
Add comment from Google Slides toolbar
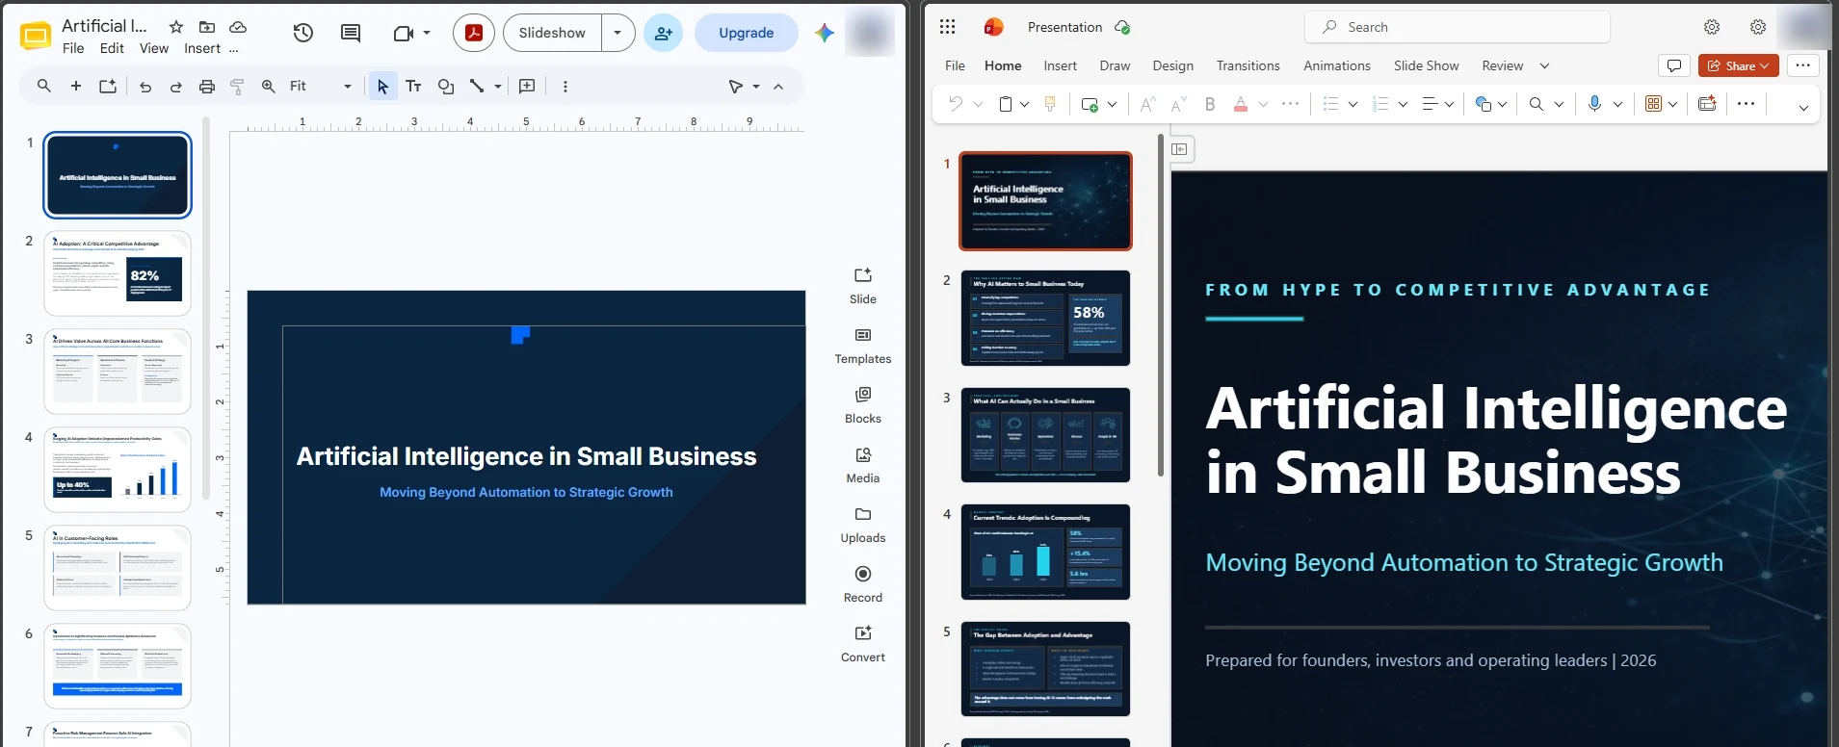[x=527, y=87]
